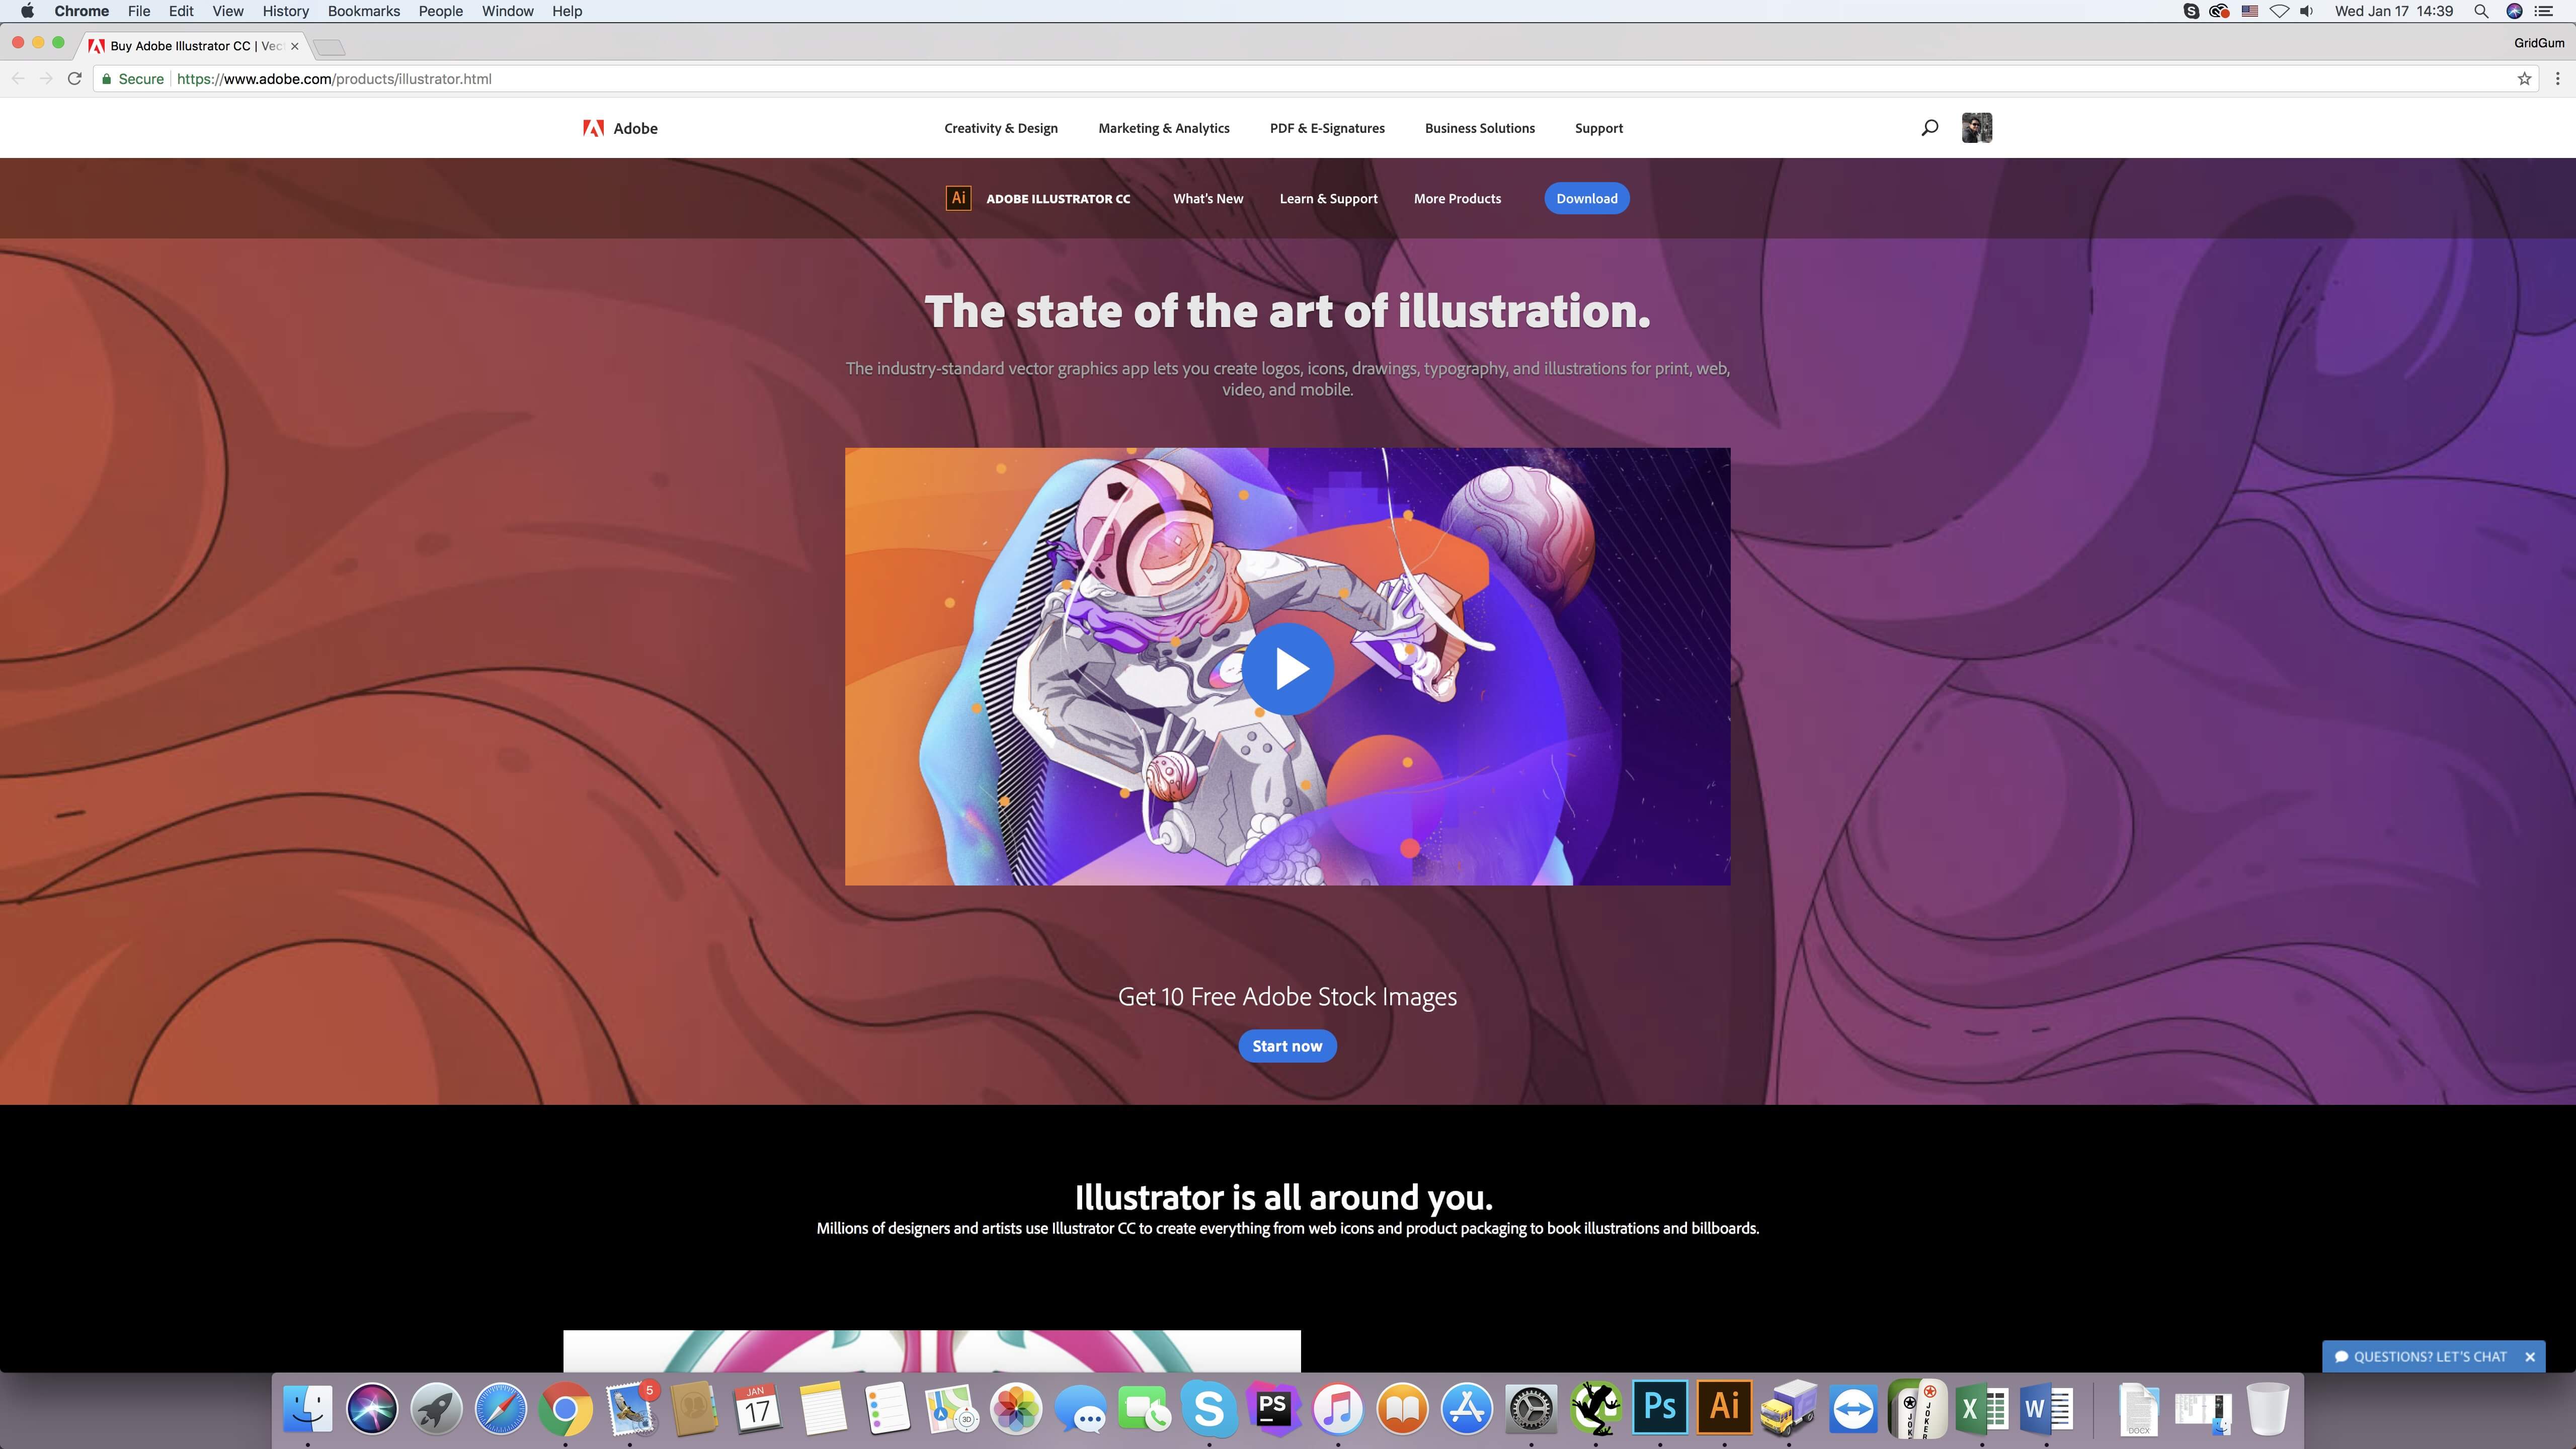
Task: Click Learn & Support link
Action: [x=1328, y=198]
